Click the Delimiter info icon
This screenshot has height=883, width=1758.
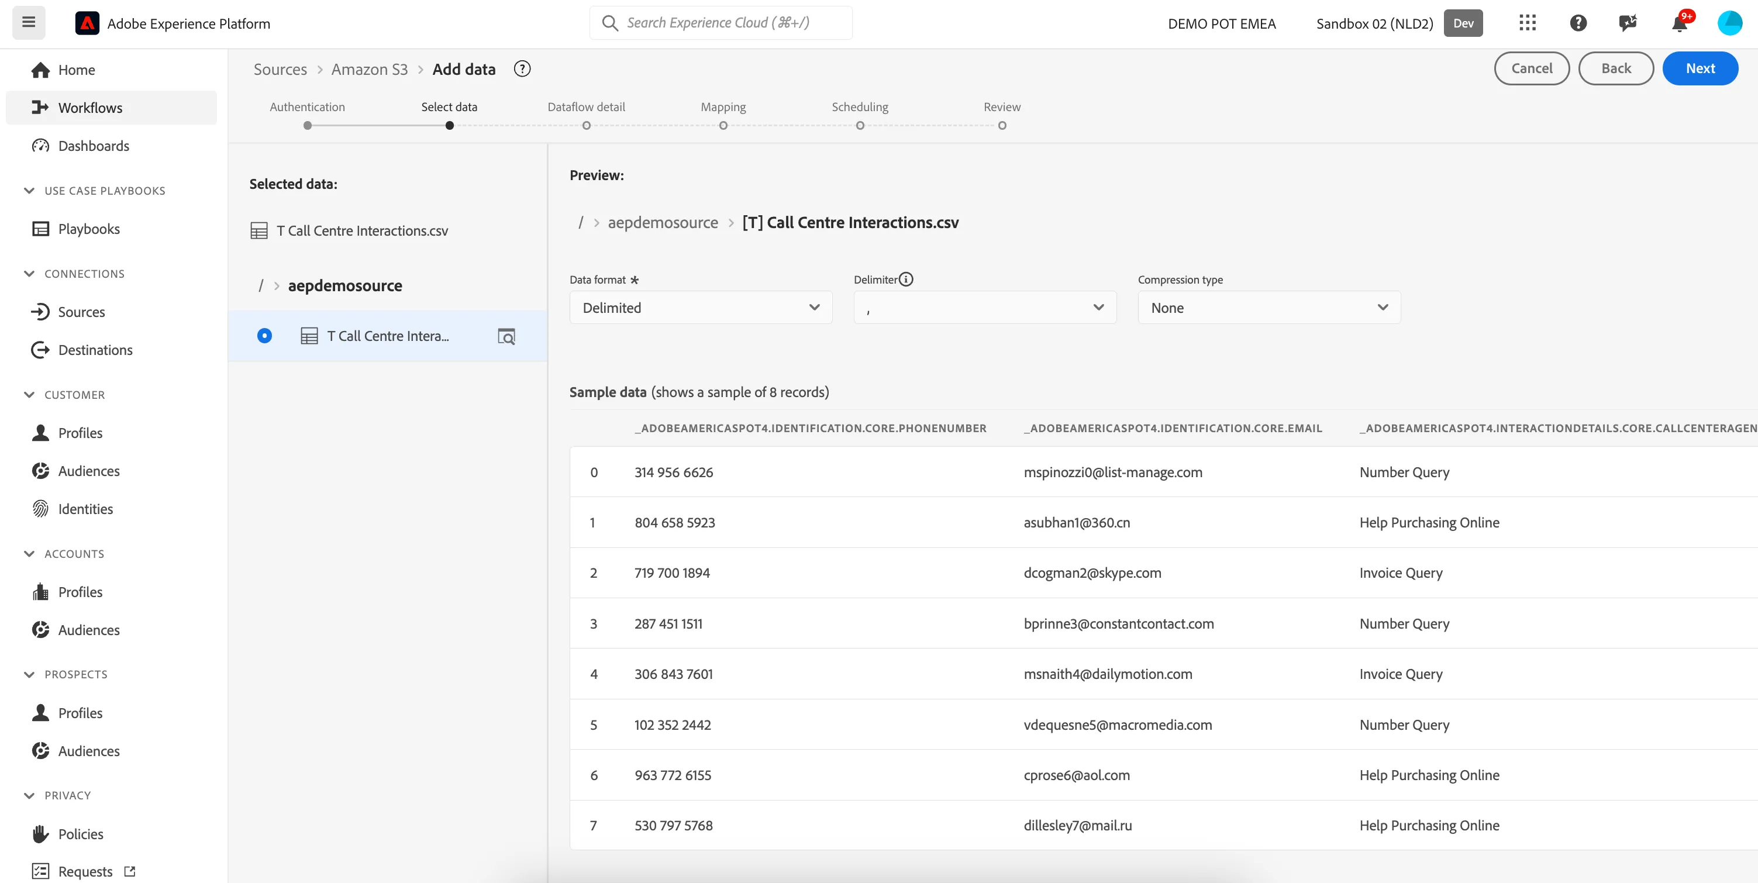906,279
